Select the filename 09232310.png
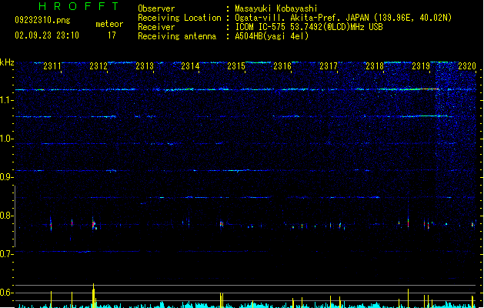 click(x=42, y=20)
